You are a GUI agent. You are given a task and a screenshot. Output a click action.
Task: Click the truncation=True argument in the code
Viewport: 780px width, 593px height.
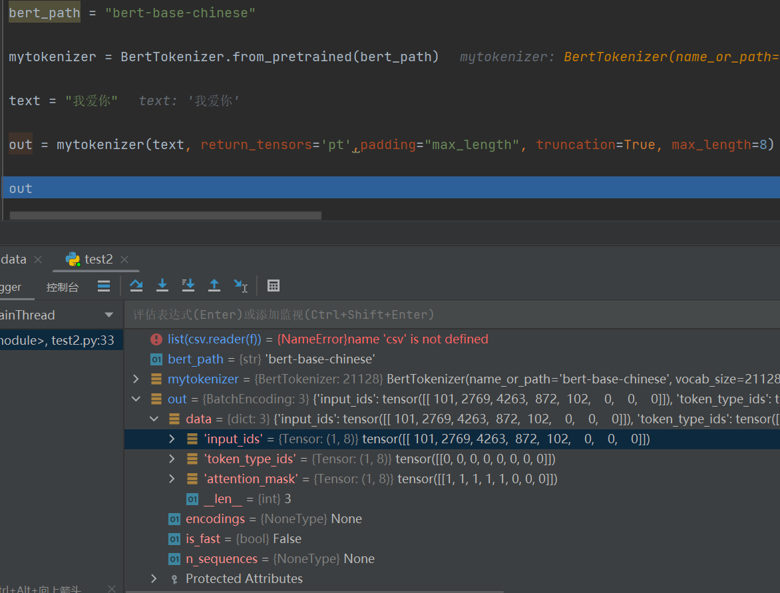[x=596, y=145]
